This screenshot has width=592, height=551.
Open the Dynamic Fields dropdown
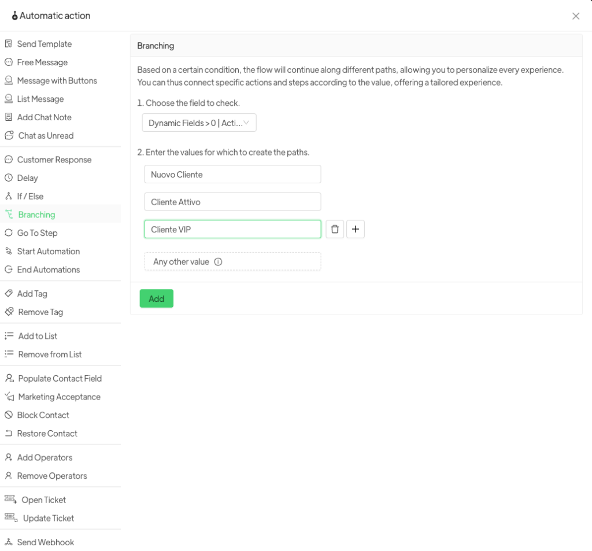pyautogui.click(x=199, y=123)
